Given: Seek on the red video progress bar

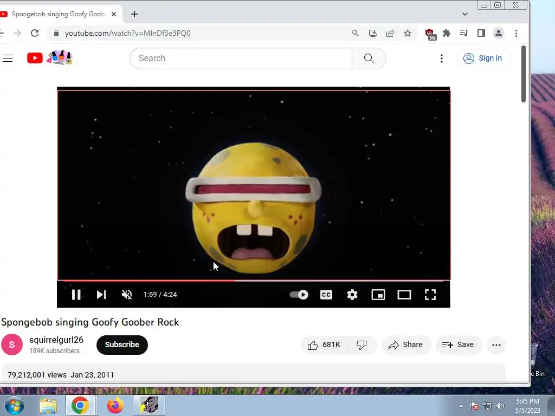Looking at the screenshot, I should (x=254, y=281).
